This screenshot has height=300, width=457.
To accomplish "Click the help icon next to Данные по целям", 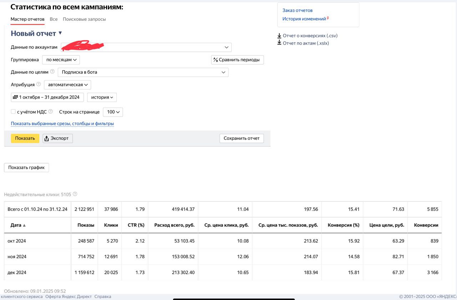I will click(x=52, y=72).
